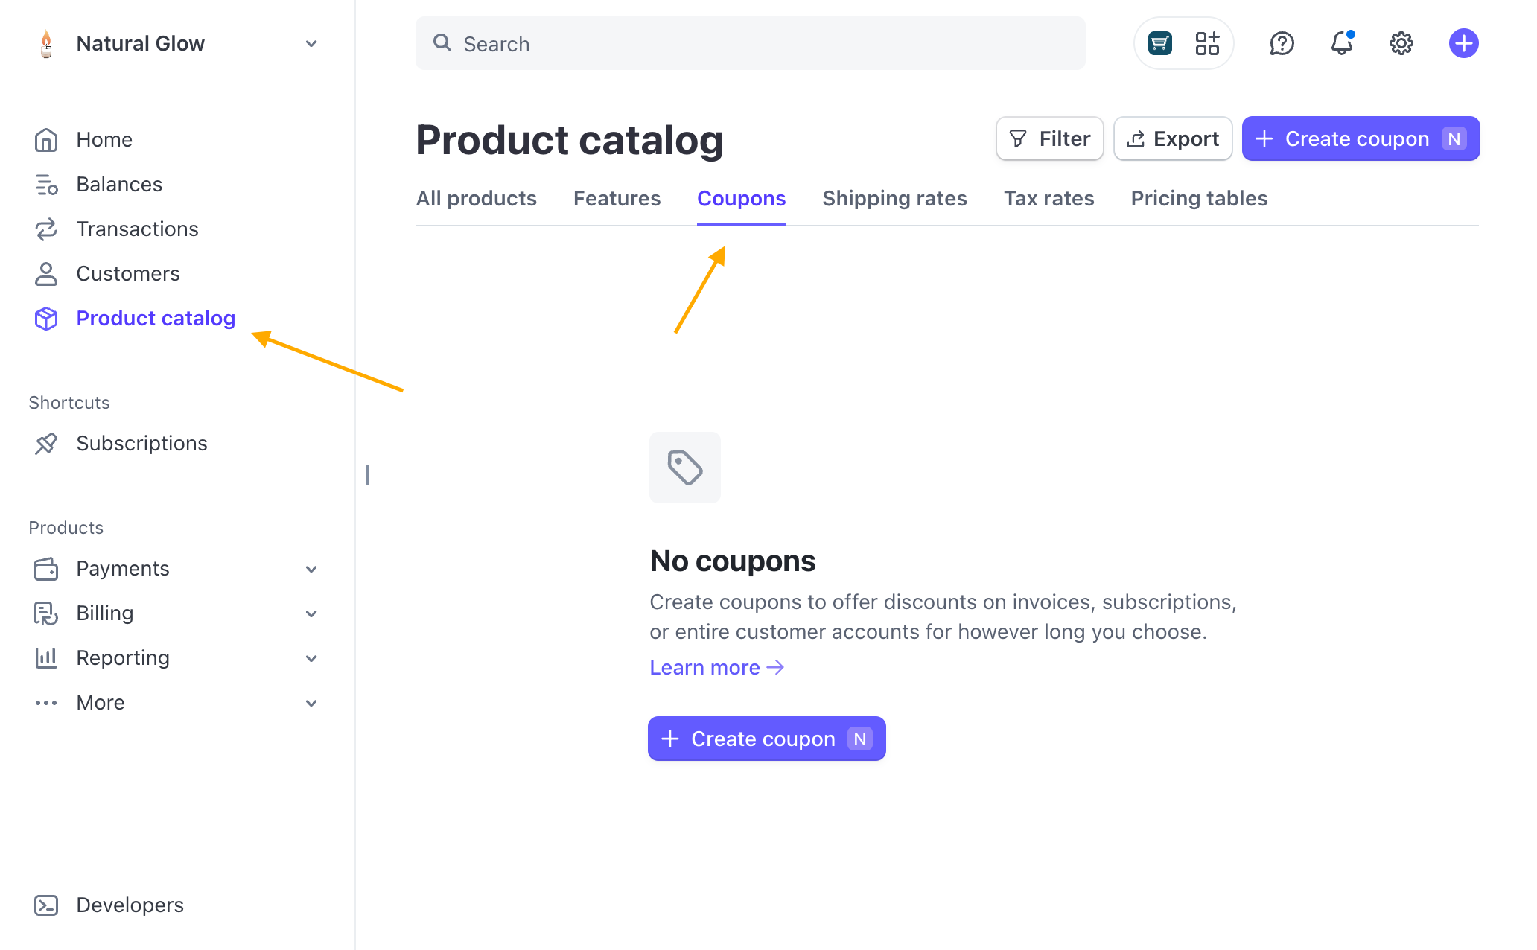Open Transactions in sidebar
Viewport: 1537px width, 950px height.
coord(137,229)
